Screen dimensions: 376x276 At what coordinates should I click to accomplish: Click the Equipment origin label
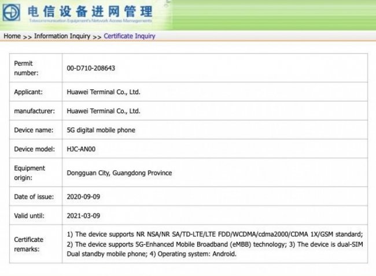[30, 173]
